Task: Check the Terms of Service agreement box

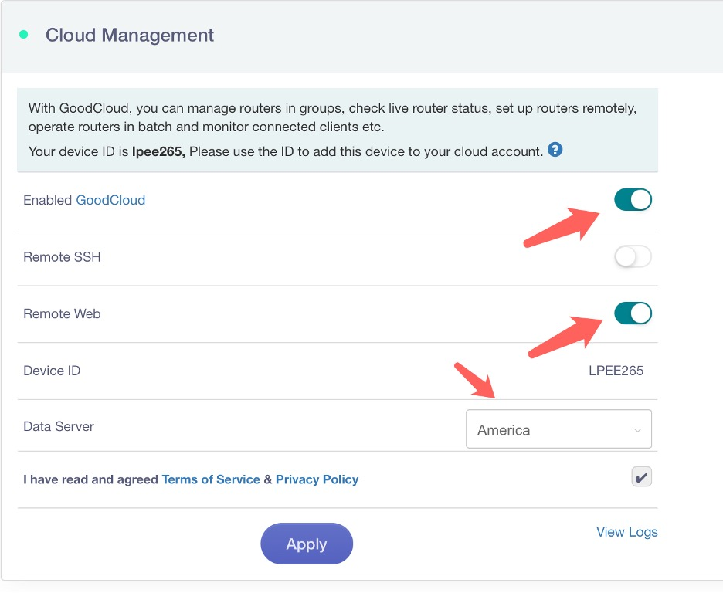Action: click(640, 476)
